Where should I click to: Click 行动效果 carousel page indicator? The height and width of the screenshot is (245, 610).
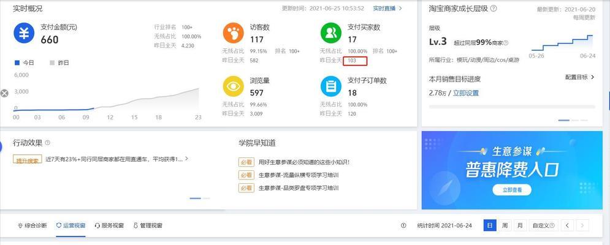[x=200, y=198]
